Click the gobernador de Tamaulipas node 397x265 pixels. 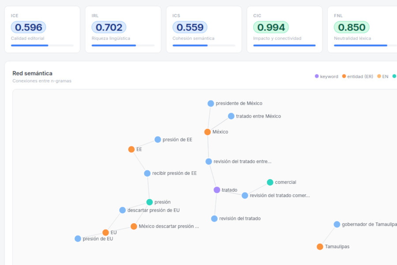[x=337, y=224]
